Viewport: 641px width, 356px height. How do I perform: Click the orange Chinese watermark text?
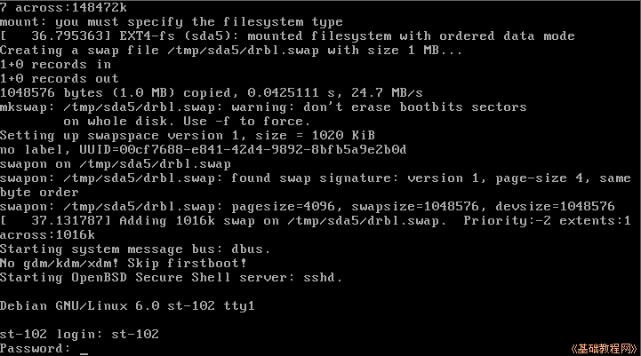point(604,349)
